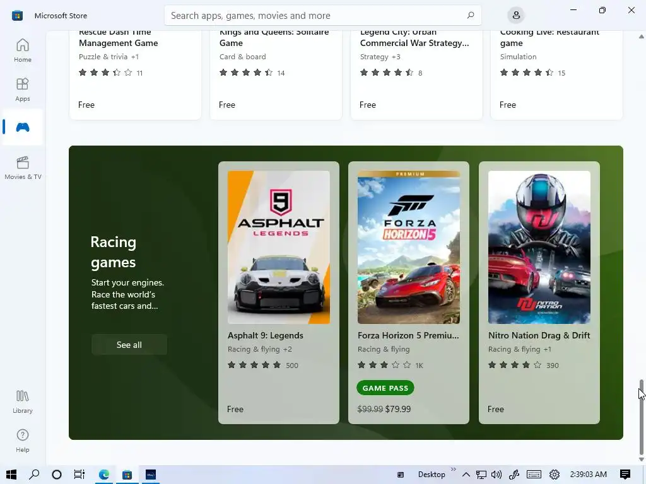Open Asphalt 9: Legends cover image
Viewport: 646px width, 484px height.
278,247
